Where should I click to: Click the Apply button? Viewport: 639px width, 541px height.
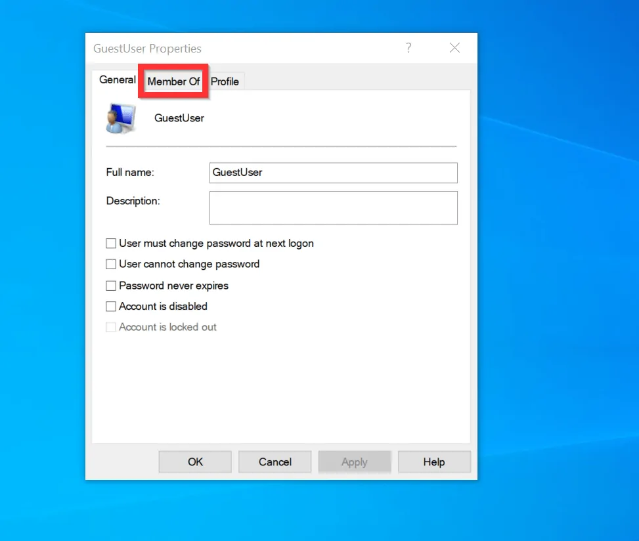[x=355, y=462]
